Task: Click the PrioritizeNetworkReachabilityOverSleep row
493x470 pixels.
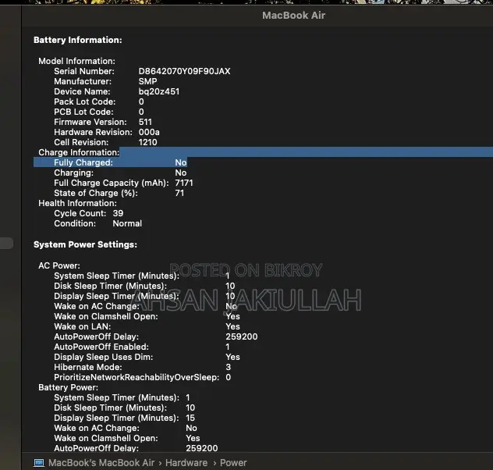Action: (143, 377)
